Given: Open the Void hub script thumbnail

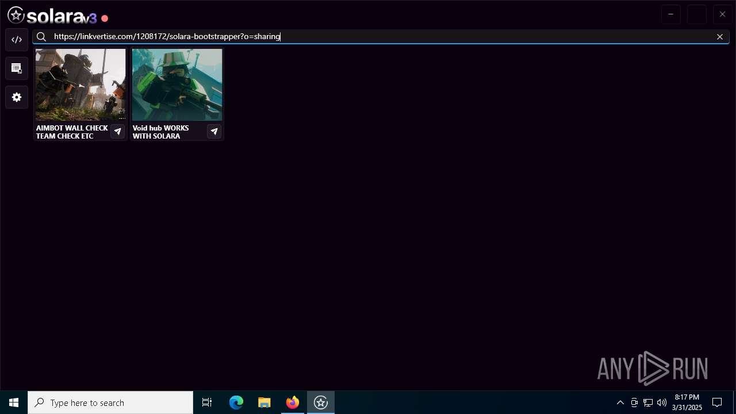Looking at the screenshot, I should point(177,85).
